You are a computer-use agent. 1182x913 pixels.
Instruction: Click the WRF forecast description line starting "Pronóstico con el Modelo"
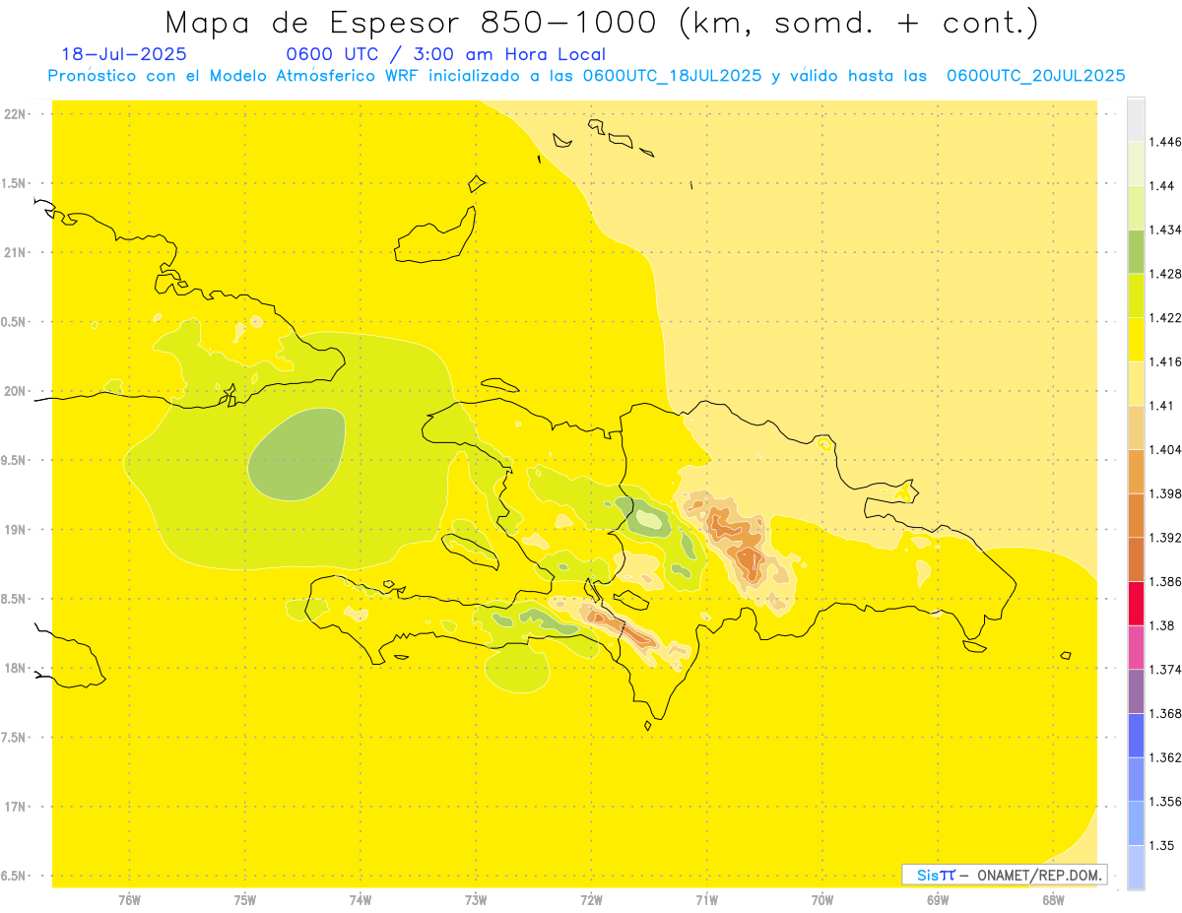pos(586,76)
